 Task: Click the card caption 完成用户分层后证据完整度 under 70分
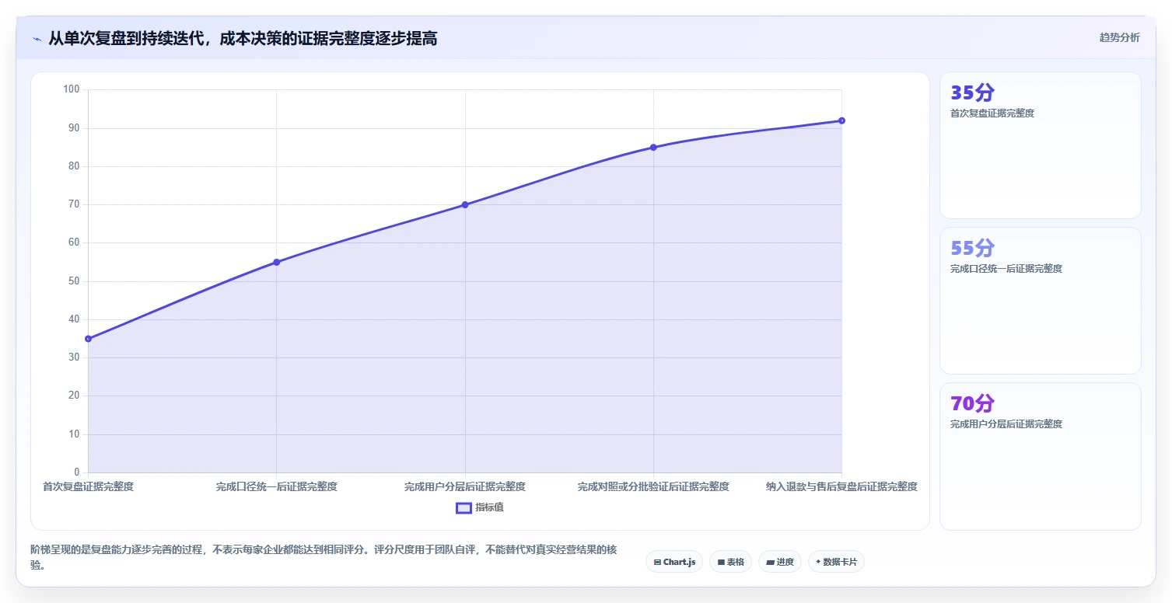click(x=1006, y=424)
